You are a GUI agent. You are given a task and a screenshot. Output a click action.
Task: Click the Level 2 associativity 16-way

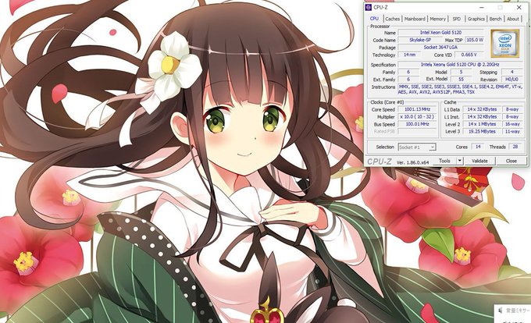(512, 124)
